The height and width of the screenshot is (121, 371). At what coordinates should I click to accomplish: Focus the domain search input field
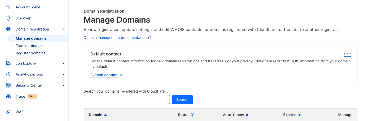click(127, 100)
